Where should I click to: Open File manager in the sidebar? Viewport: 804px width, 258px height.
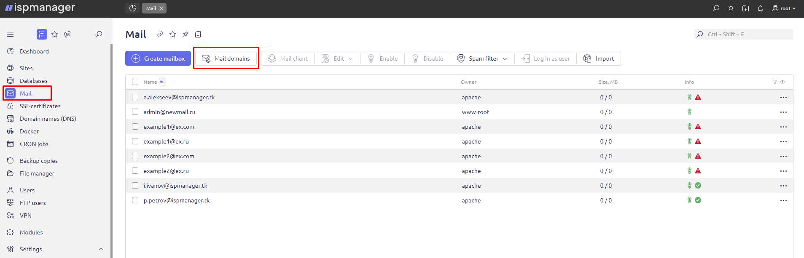(x=37, y=173)
